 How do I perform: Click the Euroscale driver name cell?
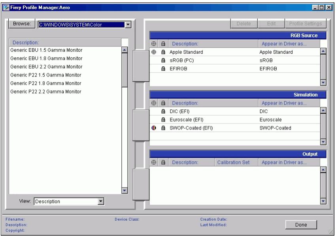271,120
